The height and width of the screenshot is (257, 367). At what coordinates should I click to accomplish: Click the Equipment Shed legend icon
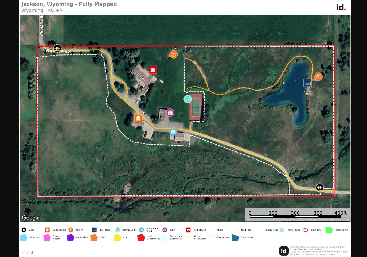point(141,229)
